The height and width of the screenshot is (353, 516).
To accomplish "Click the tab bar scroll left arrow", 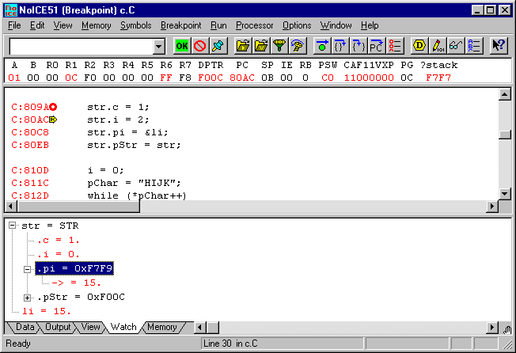I will (199, 328).
